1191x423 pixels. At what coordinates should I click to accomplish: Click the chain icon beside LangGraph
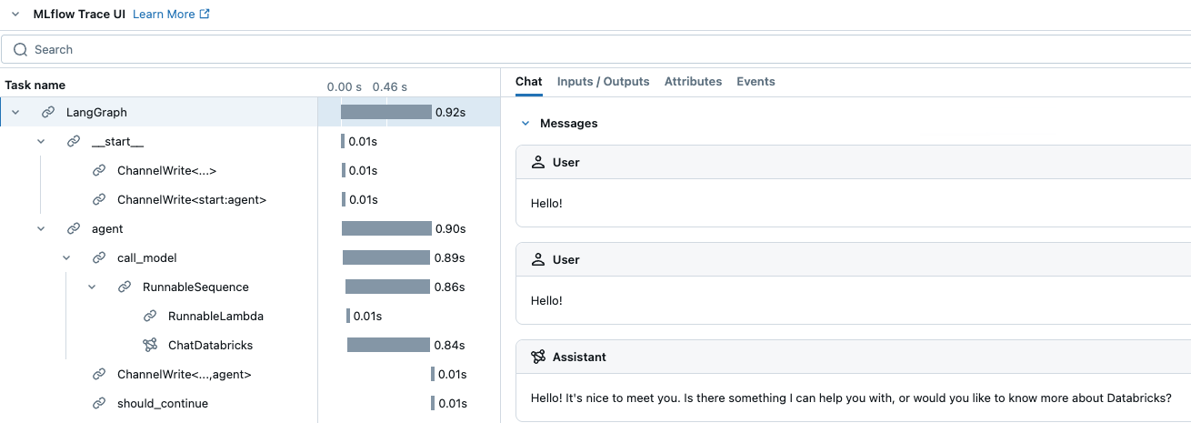pos(48,113)
